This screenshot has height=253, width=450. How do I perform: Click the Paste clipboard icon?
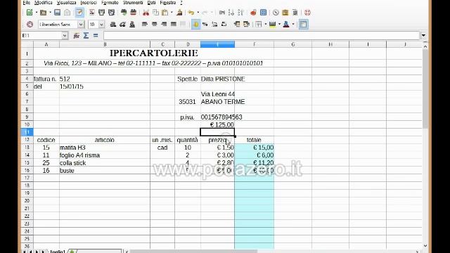point(165,13)
